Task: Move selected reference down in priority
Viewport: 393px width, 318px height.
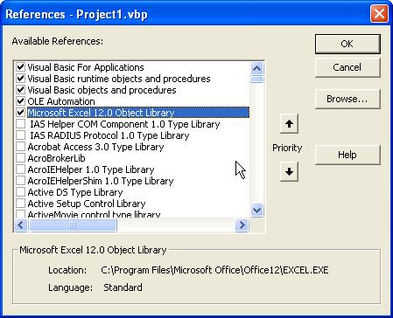Action: (x=289, y=172)
